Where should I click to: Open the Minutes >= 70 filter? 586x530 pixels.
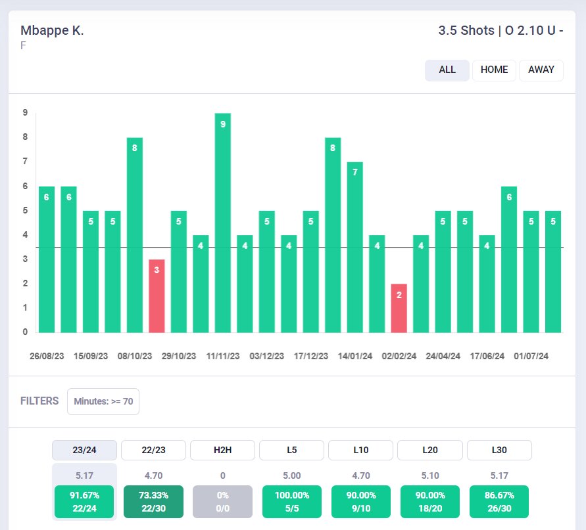pyautogui.click(x=103, y=401)
